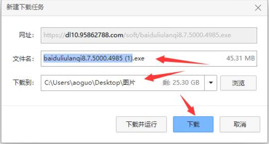Close the 新建下载任务 dialog with X

click(258, 8)
